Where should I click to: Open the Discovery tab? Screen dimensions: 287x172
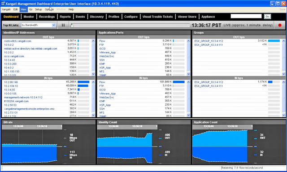(x=97, y=17)
